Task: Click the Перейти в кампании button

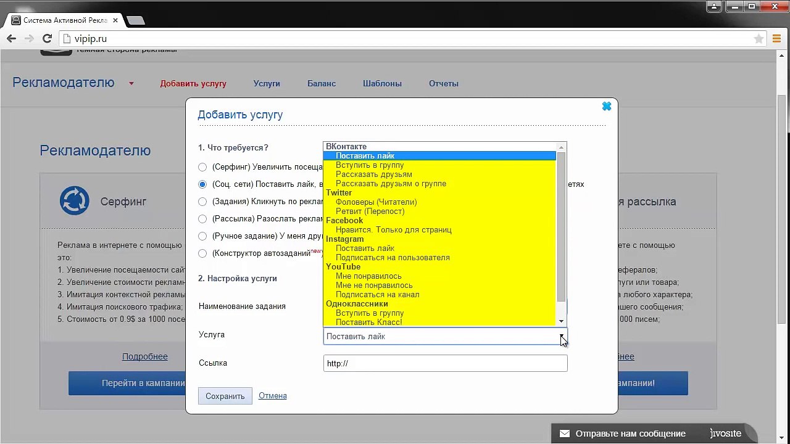Action: [127, 383]
